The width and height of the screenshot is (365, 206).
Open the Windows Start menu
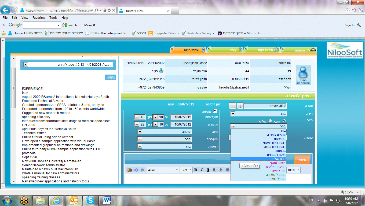point(6,200)
